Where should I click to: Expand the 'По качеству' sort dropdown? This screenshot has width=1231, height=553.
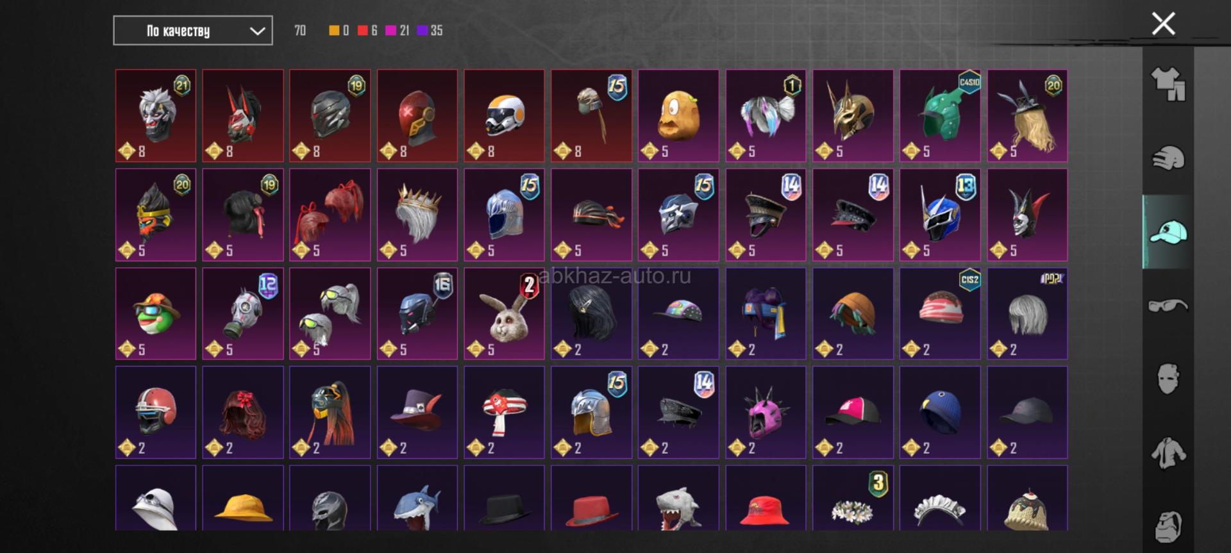tap(193, 31)
